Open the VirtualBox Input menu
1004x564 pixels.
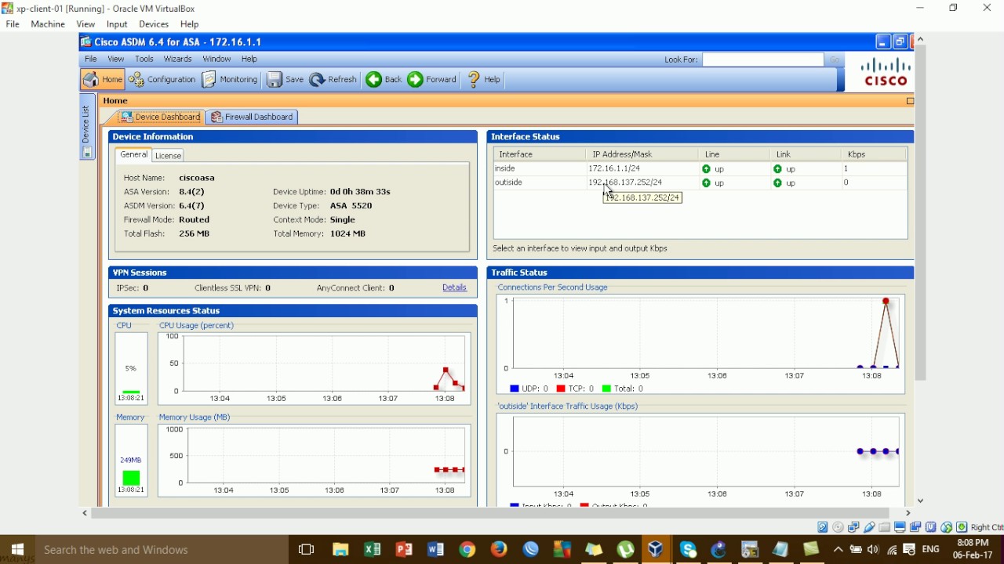tap(117, 24)
